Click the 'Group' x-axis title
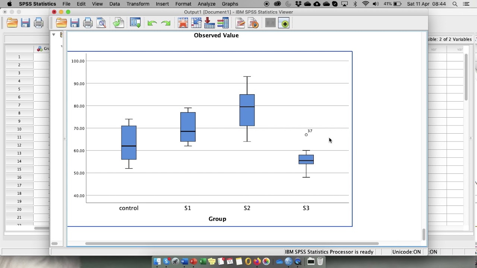 217,219
